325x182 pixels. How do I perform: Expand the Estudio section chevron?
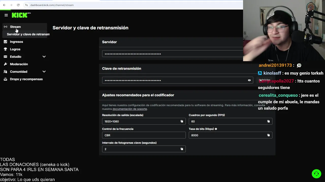44,57
